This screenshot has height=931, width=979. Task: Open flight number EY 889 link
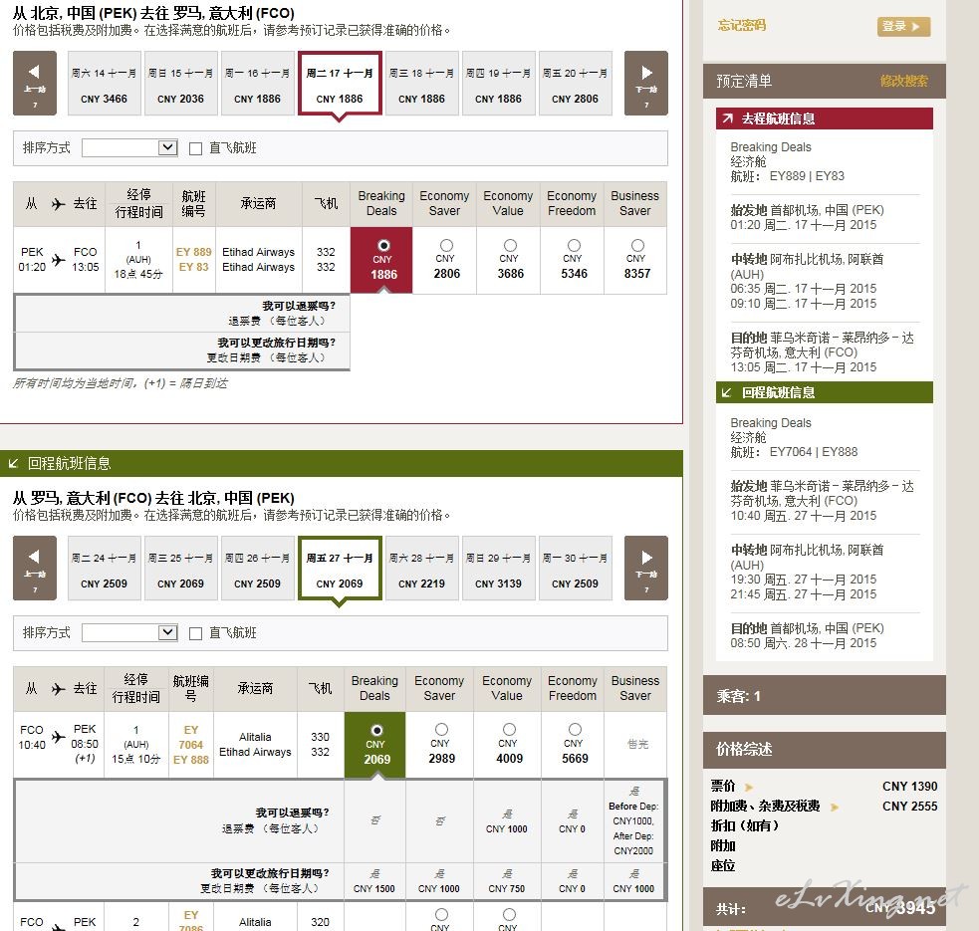pyautogui.click(x=193, y=252)
